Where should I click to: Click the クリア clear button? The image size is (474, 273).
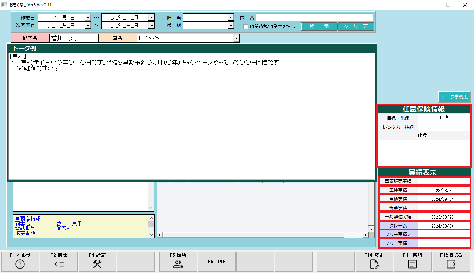(356, 27)
